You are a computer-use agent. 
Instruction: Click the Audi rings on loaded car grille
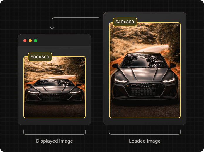(145, 85)
